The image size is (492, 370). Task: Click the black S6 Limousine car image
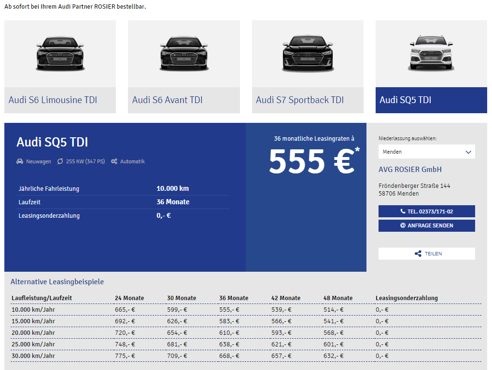(60, 53)
